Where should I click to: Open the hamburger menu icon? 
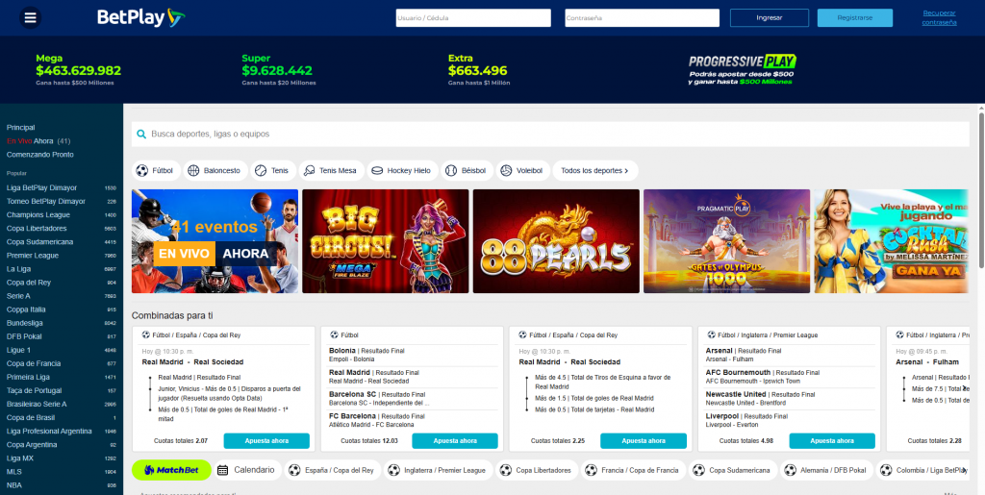[30, 17]
